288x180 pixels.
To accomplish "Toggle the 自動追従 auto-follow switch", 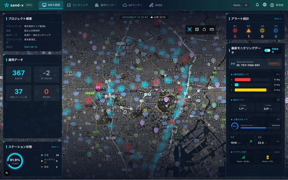I will (267, 50).
